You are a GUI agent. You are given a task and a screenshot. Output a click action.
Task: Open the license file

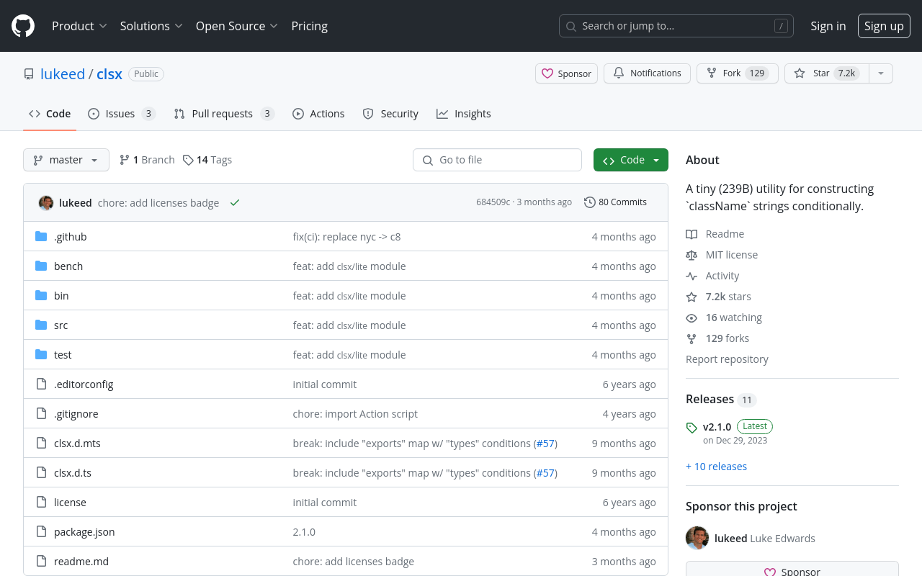click(70, 503)
